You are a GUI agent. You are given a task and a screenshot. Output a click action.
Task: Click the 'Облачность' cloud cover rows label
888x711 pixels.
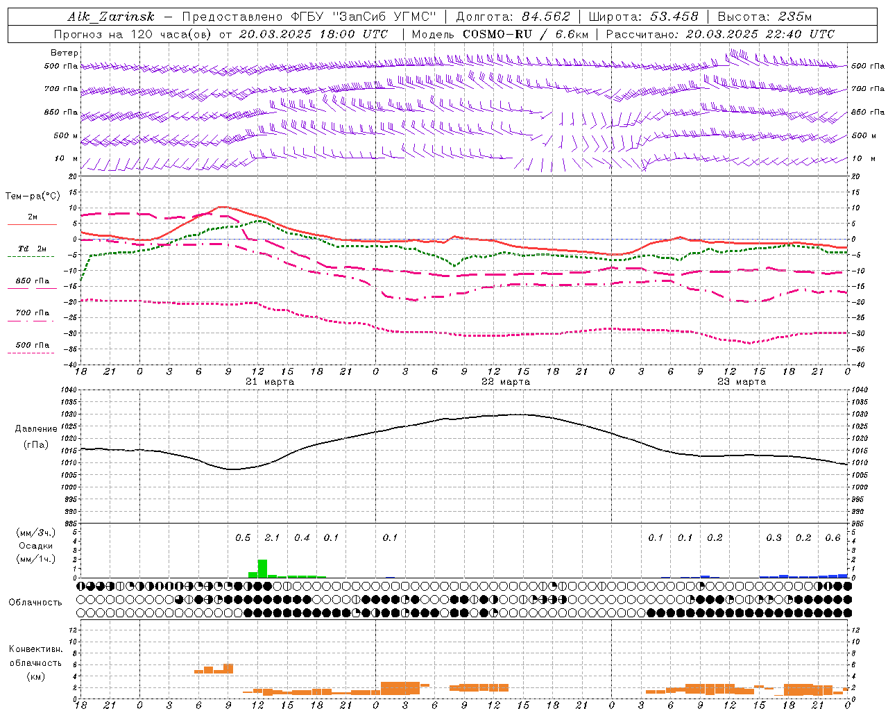click(35, 603)
